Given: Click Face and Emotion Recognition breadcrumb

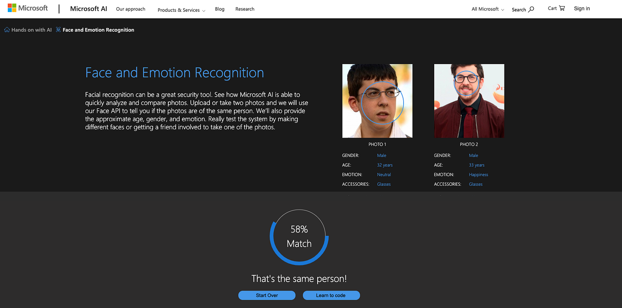Looking at the screenshot, I should (98, 30).
